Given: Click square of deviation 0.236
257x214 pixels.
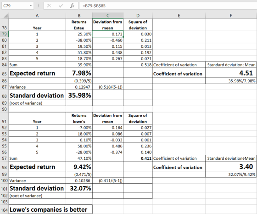Looking at the screenshot, I should (138, 146).
